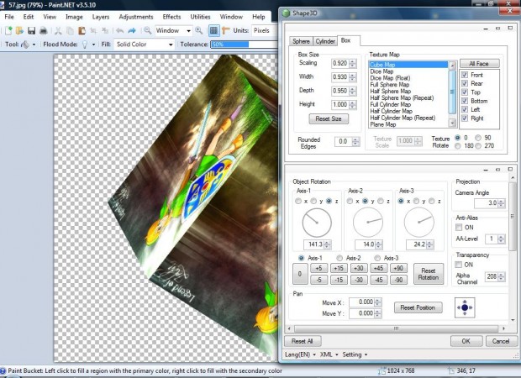This screenshot has width=521, height=378.
Task: Open the Image menu
Action: pyautogui.click(x=74, y=17)
